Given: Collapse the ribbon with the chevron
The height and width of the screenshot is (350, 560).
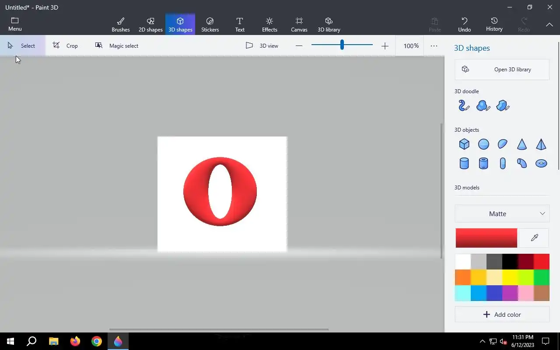Looking at the screenshot, I should point(549,25).
